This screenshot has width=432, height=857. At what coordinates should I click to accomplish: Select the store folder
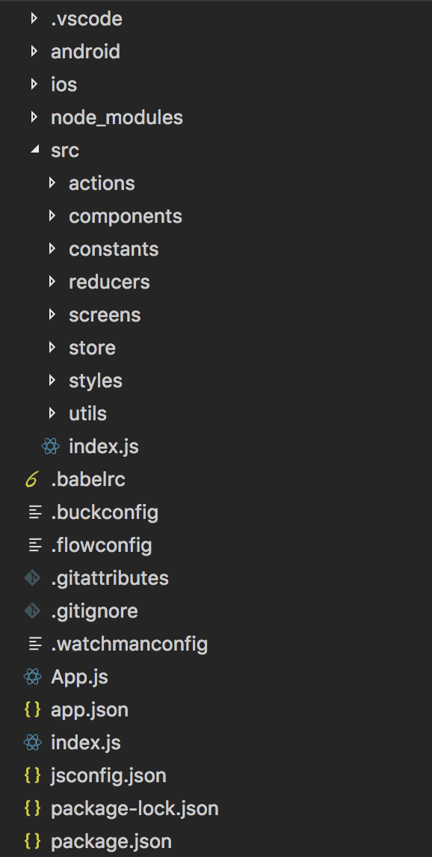[x=92, y=347]
